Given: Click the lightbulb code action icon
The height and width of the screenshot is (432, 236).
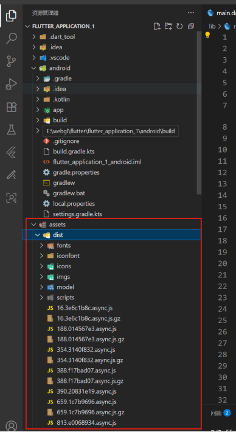Looking at the screenshot, I should (x=207, y=35).
